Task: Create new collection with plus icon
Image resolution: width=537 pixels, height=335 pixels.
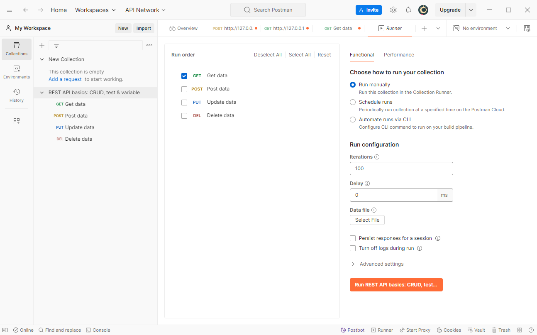Action: point(42,45)
